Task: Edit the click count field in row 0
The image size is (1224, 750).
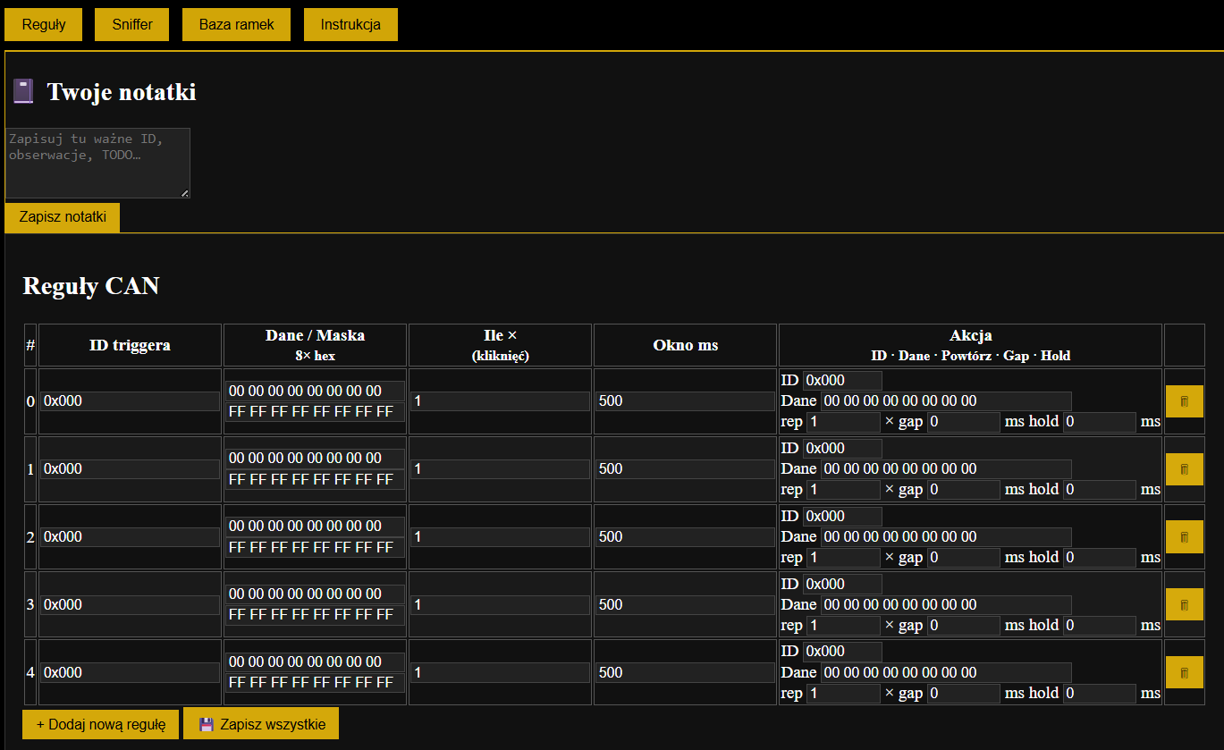Action: tap(500, 401)
